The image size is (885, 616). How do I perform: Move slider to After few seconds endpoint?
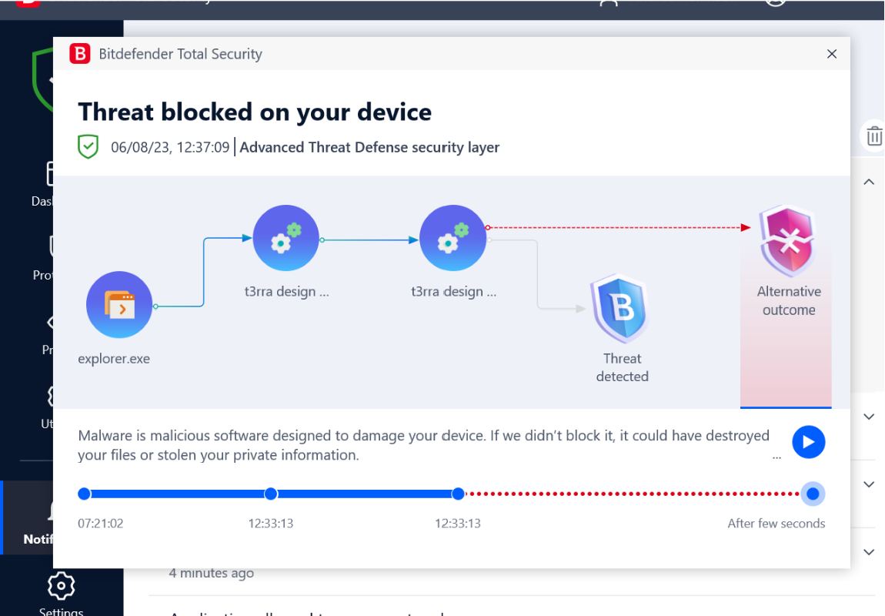[x=813, y=494]
